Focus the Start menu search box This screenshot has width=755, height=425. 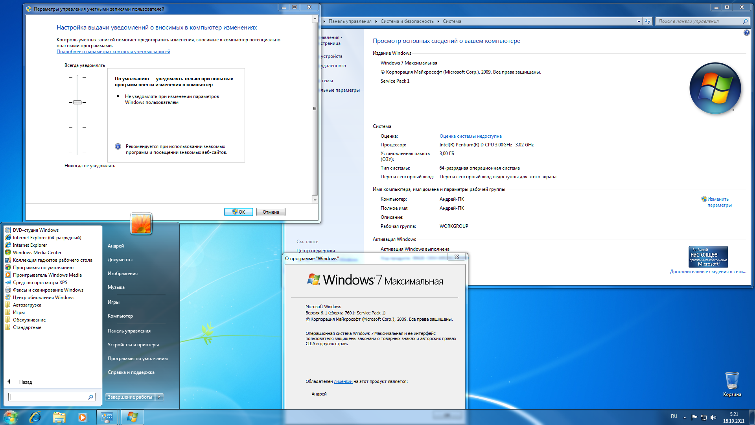pyautogui.click(x=48, y=397)
